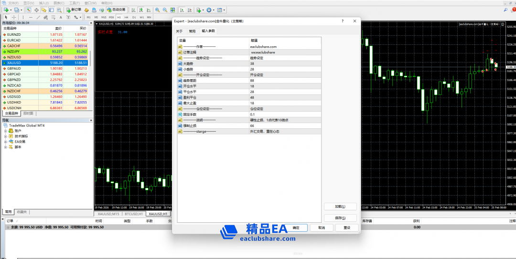Toggle the 自动交易 (AutoTrading) button
516x259 pixels.
click(116, 10)
